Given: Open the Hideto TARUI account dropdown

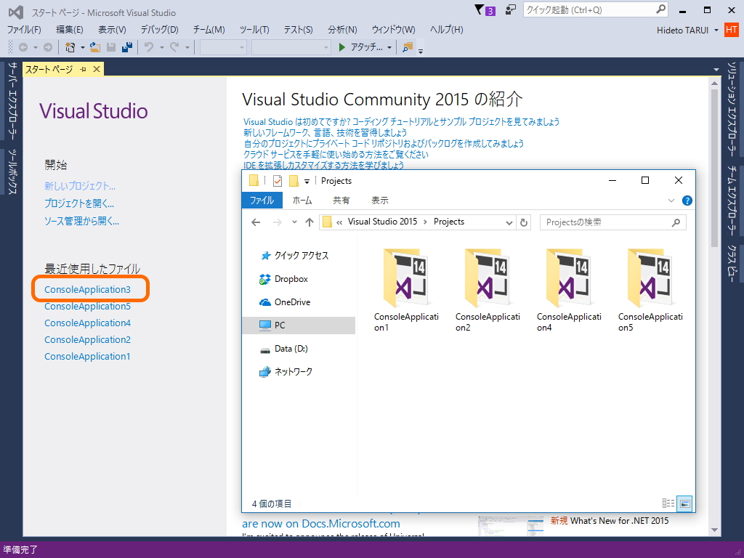Looking at the screenshot, I should tap(716, 31).
